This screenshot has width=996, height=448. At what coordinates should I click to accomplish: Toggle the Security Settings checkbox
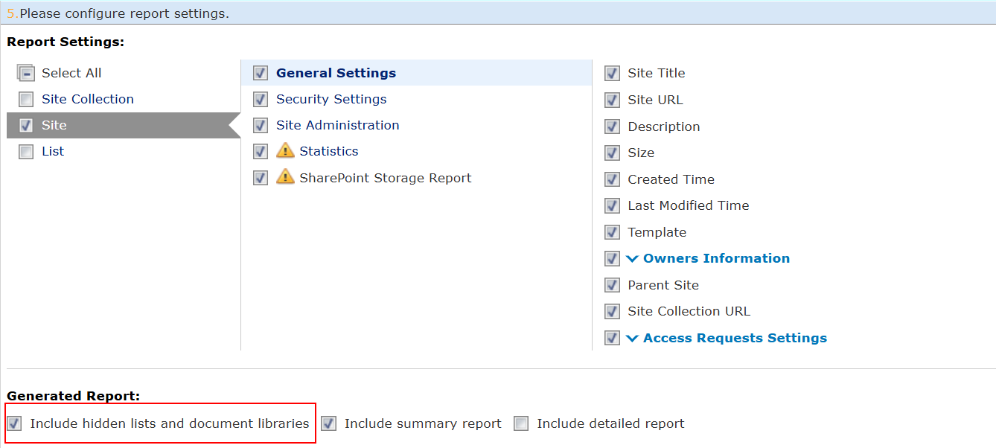click(x=261, y=98)
